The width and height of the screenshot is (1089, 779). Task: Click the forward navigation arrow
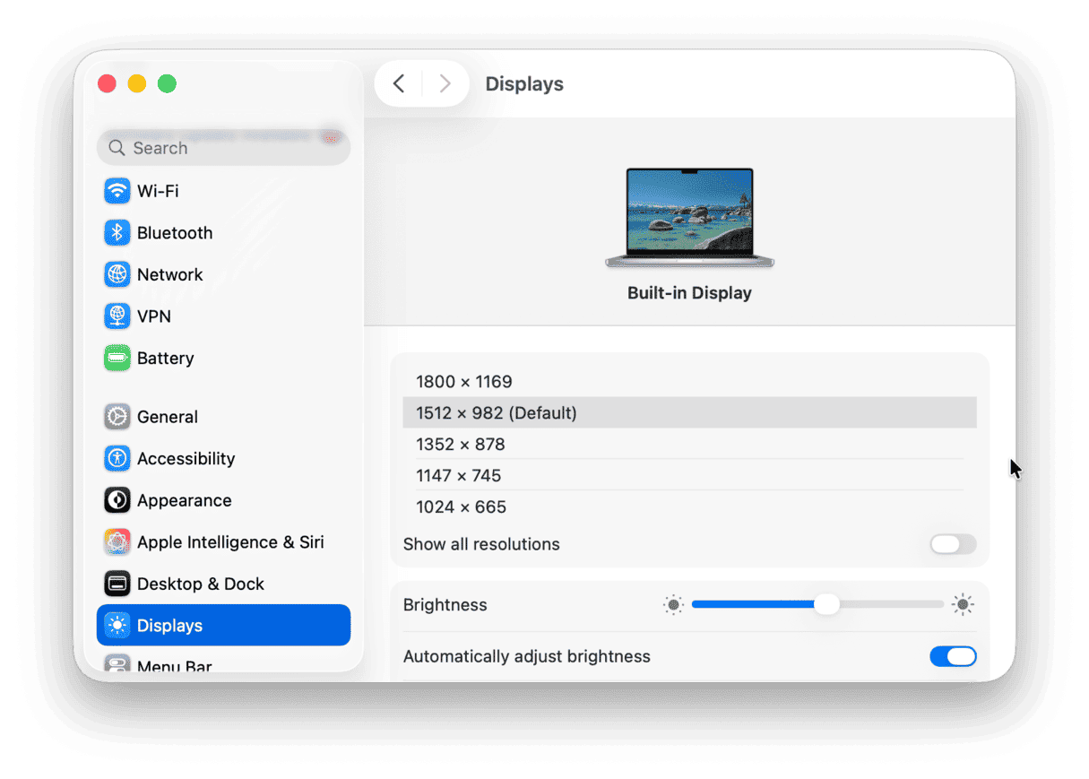click(445, 82)
